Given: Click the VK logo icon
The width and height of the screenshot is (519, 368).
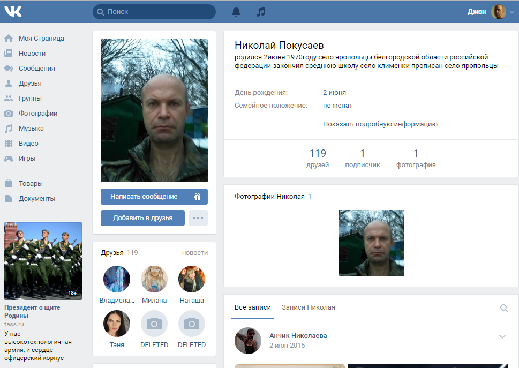Looking at the screenshot, I should [x=13, y=11].
